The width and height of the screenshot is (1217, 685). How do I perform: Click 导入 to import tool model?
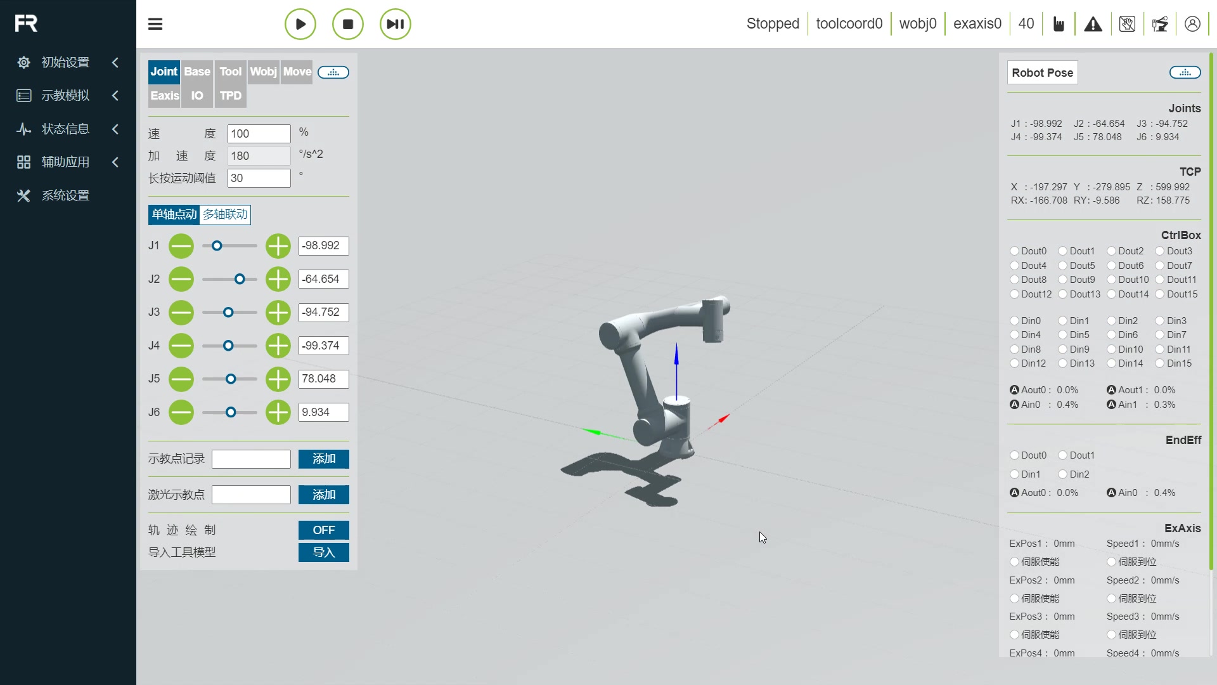323,552
